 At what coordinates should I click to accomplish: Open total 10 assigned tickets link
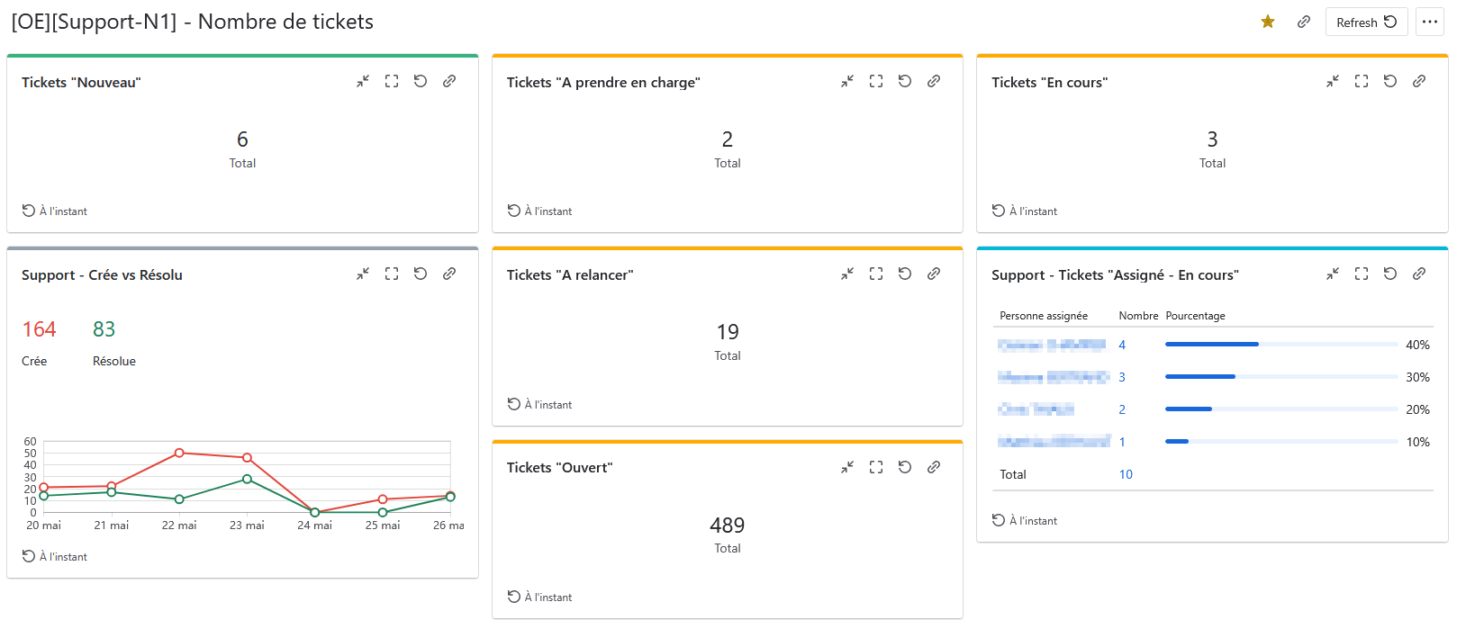[1126, 474]
